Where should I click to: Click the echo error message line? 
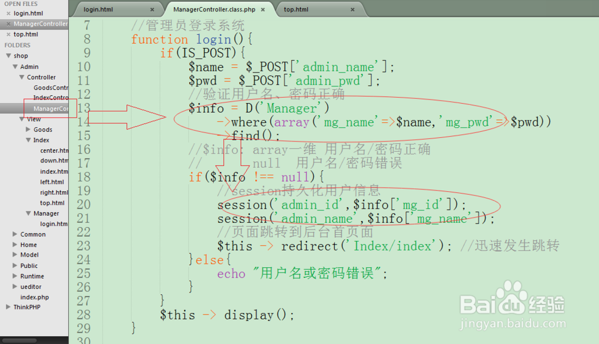click(x=302, y=273)
